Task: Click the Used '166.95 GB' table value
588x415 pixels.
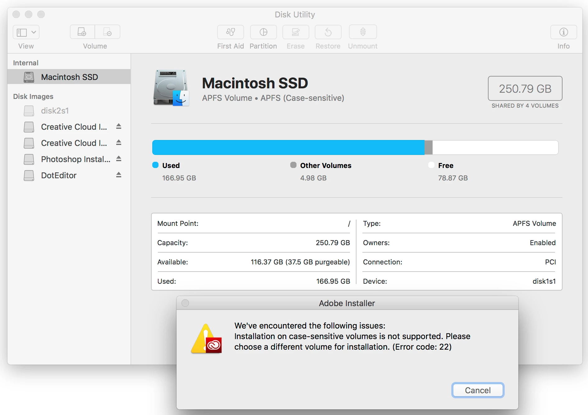Action: click(333, 281)
